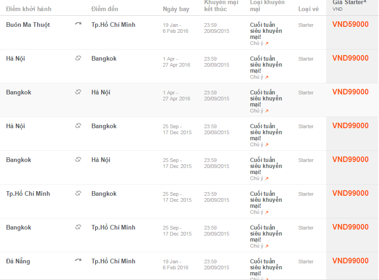Open 'Chú ý' note on Bangkok–Tp.Hồ Chí Minh row
Viewport: 379px width, 280px height.
pos(259,246)
